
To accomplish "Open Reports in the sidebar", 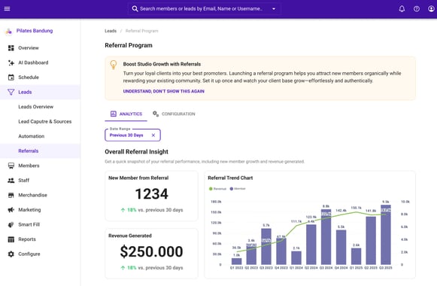I will [x=41, y=239].
